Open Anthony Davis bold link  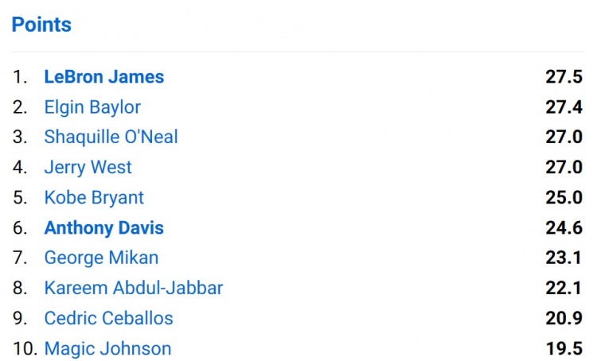(x=104, y=228)
